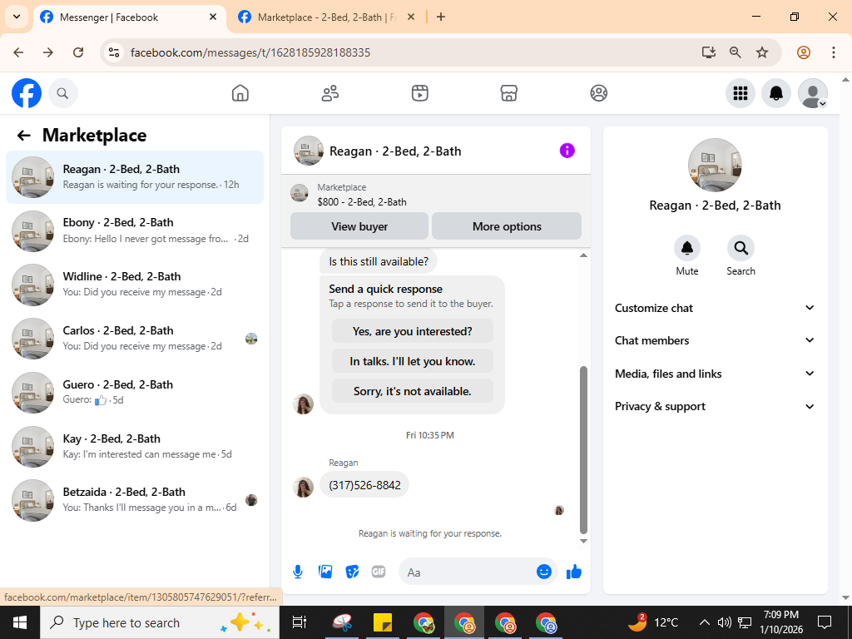Click the address bar URL

(x=250, y=52)
